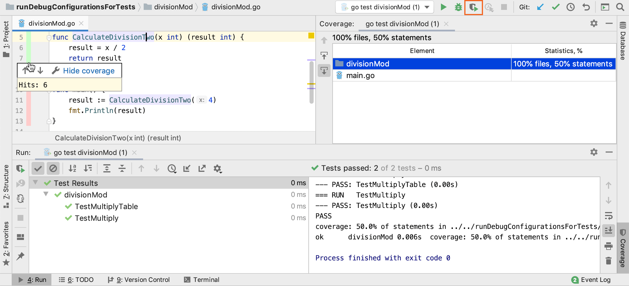Sort test results alphabetically
The width and height of the screenshot is (629, 286).
pyautogui.click(x=72, y=168)
